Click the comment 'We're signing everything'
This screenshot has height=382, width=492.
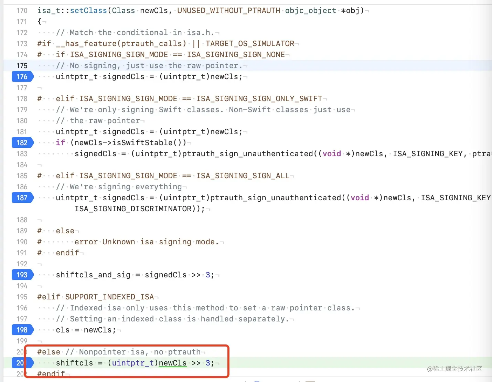(x=119, y=187)
